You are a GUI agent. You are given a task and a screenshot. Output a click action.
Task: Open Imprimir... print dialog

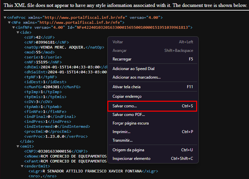pyautogui.click(x=121, y=132)
